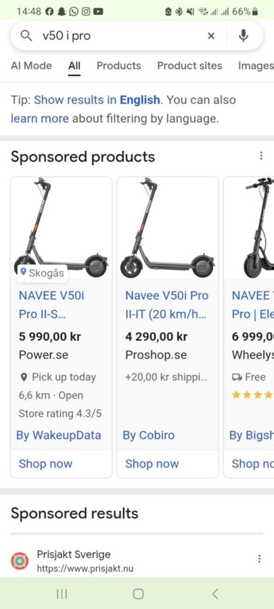
Task: Tap Shop now under Power.se scooter
Action: [x=45, y=464]
